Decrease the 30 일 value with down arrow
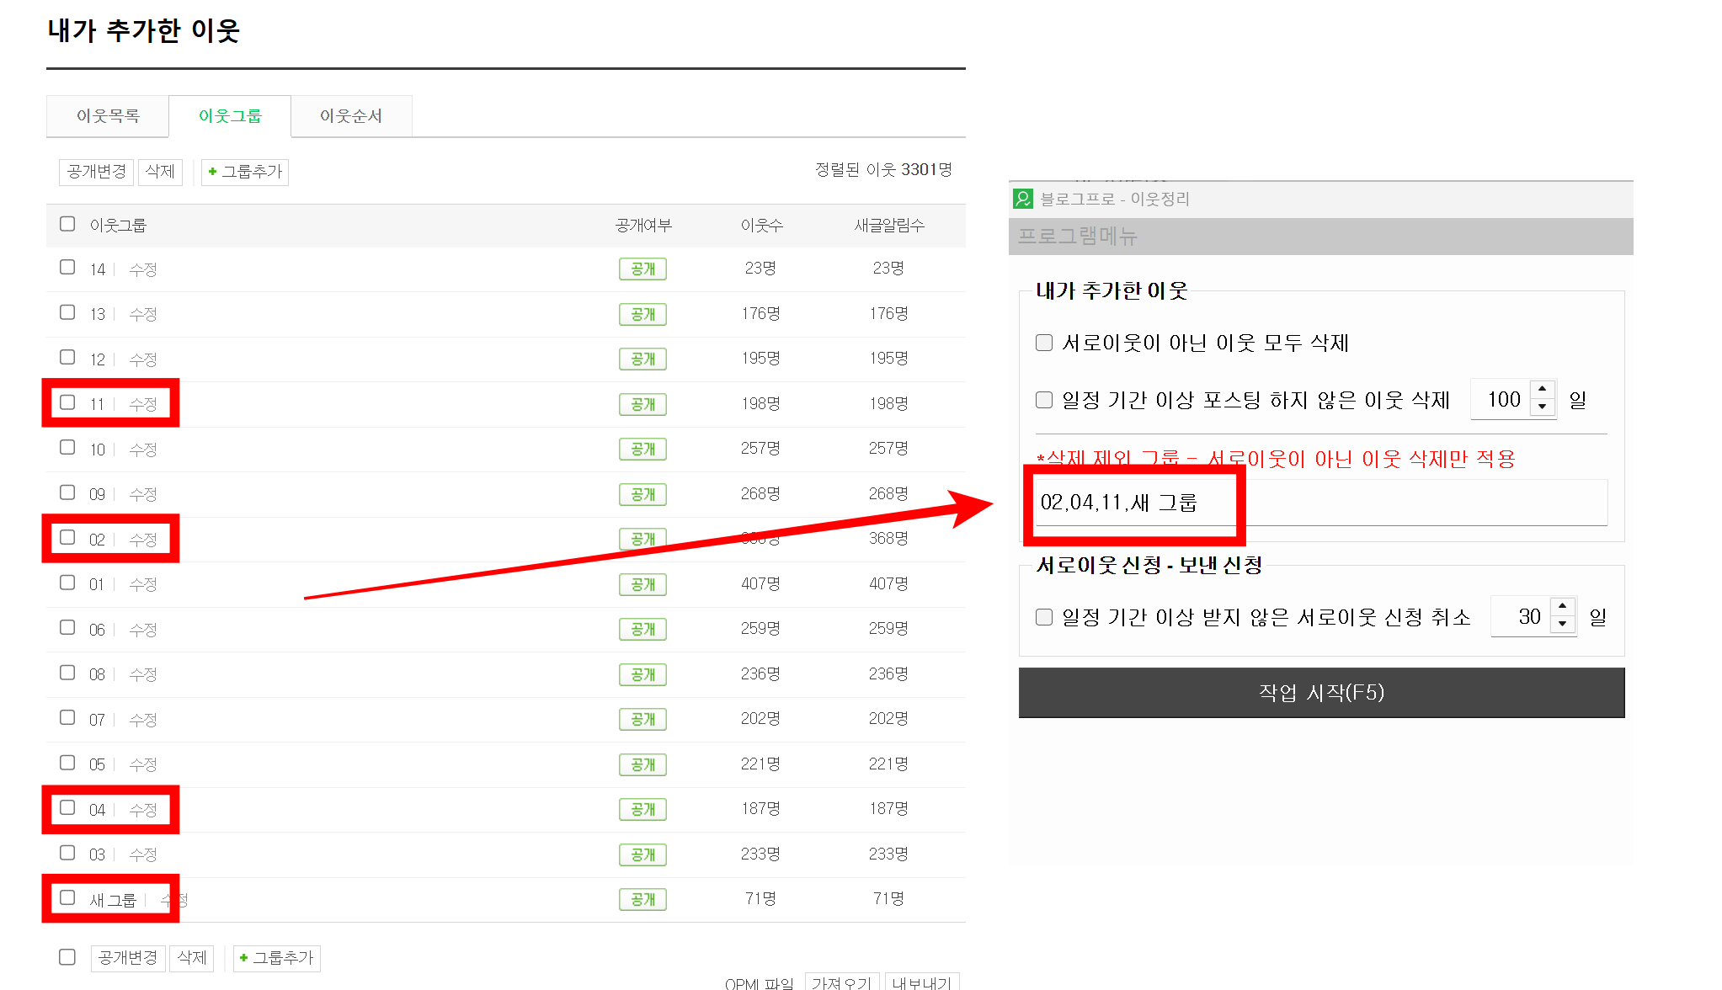Viewport: 1722px width, 990px height. point(1562,625)
